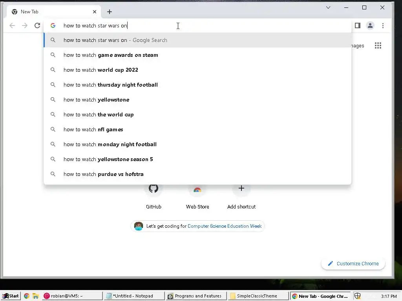Launch Chrome from quick launch icon
The image size is (402, 301).
(x=26, y=296)
